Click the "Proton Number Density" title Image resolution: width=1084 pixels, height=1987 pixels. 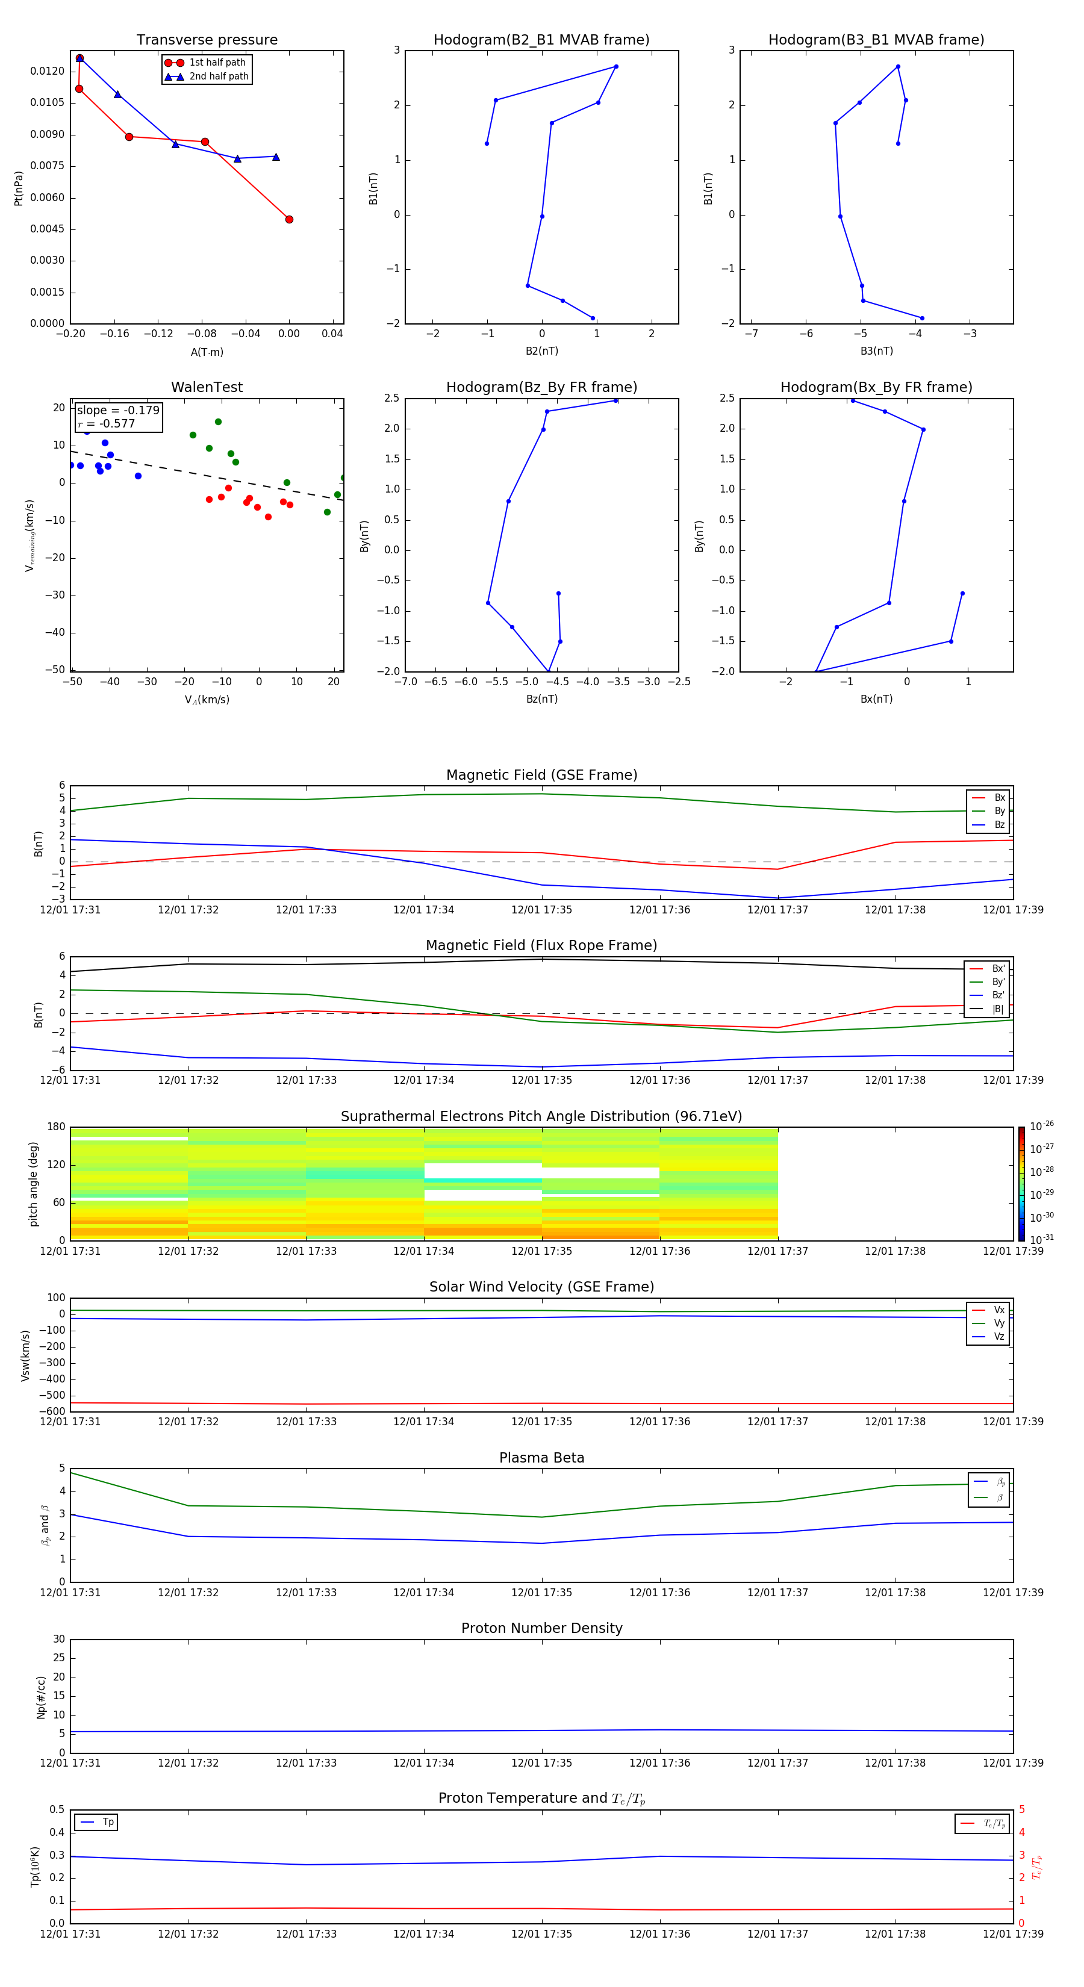coord(541,1628)
